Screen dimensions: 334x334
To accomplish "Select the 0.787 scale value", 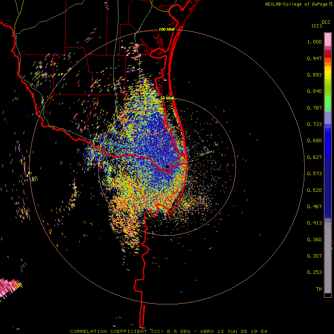I will tap(314, 108).
